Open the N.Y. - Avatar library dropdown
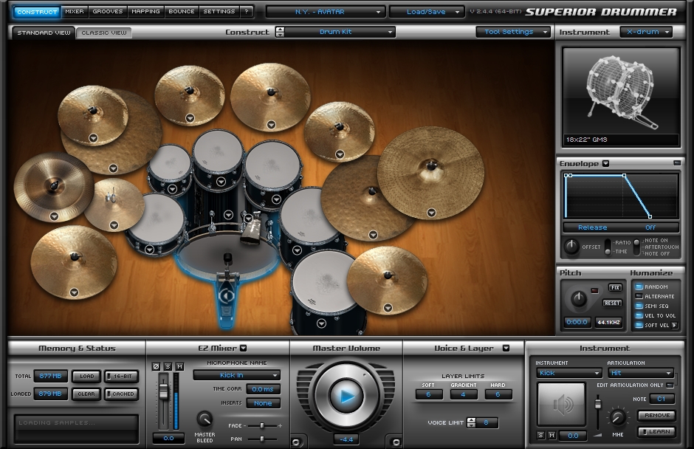694x449 pixels. point(326,12)
